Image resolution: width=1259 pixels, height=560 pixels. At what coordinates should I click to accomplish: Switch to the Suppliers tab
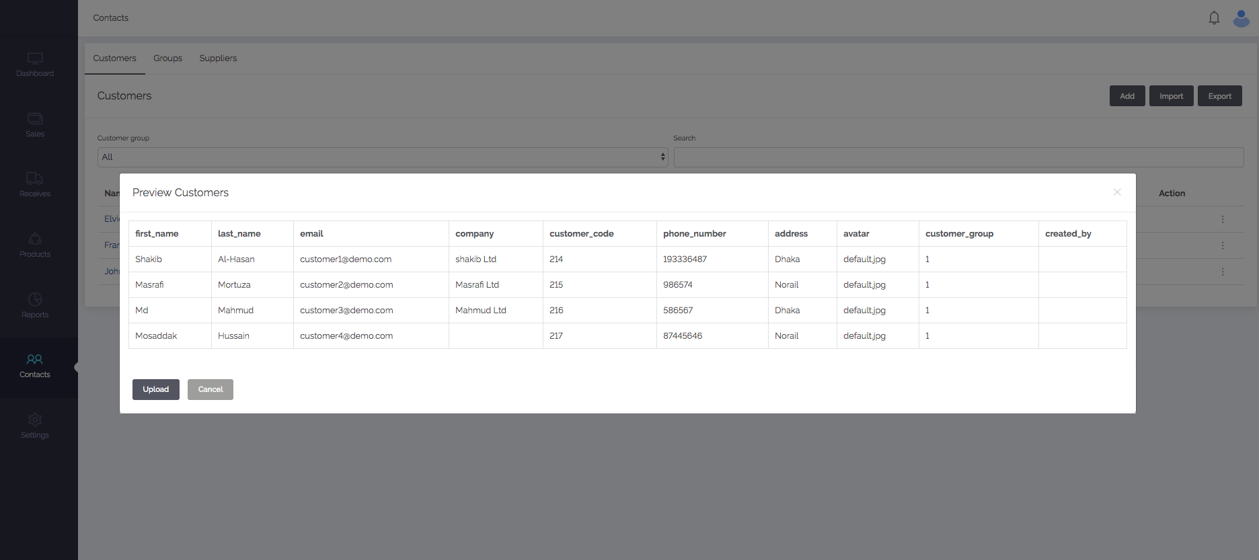(x=218, y=58)
